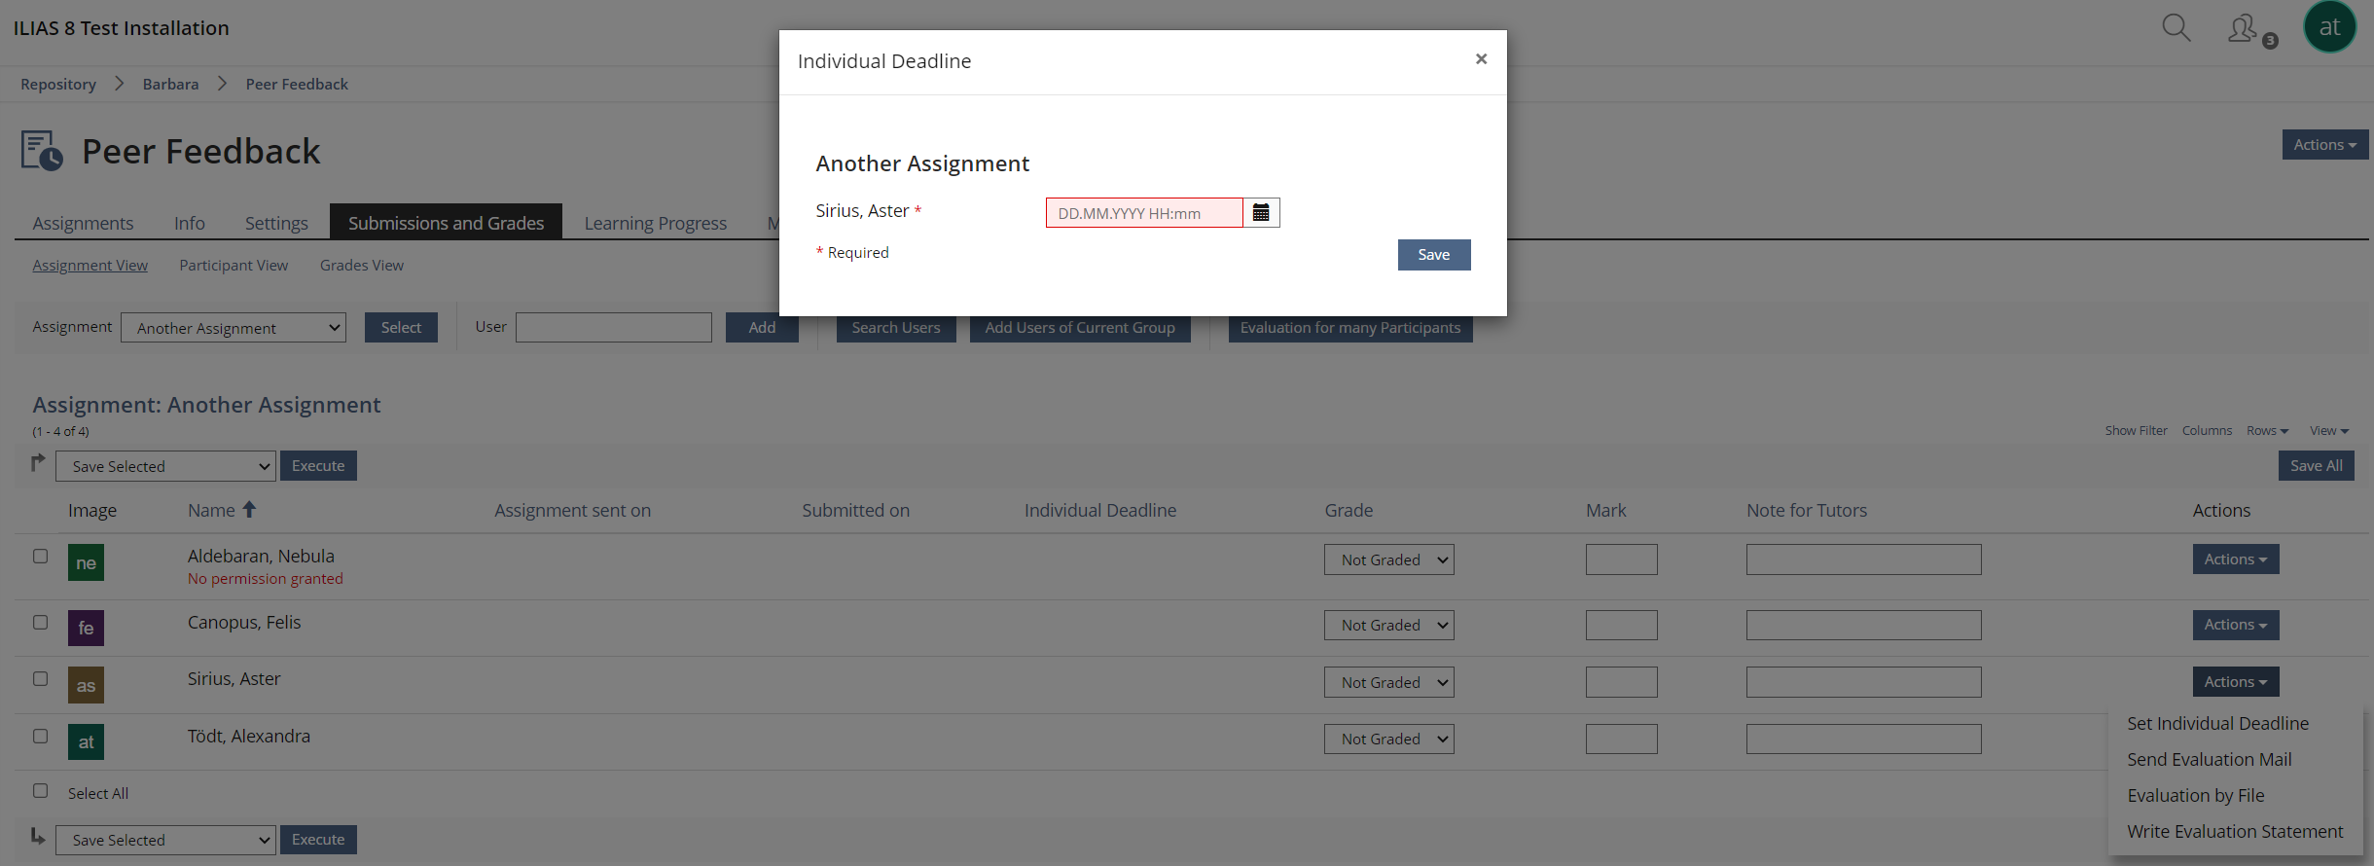The height and width of the screenshot is (866, 2374).
Task: Open the Participant View link
Action: tap(234, 266)
